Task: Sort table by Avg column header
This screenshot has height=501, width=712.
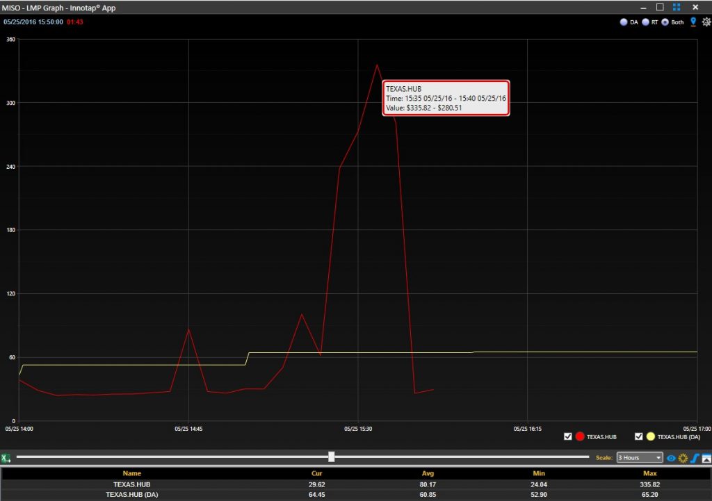Action: (x=428, y=473)
